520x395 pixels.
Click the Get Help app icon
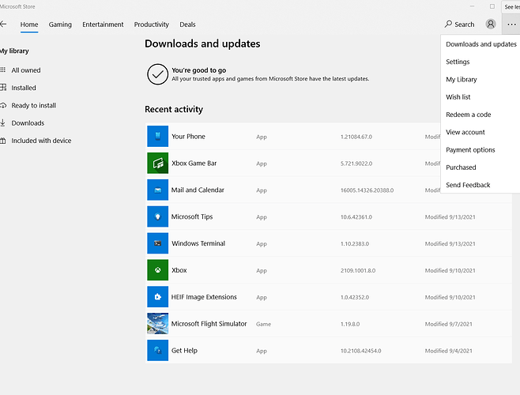(x=157, y=350)
